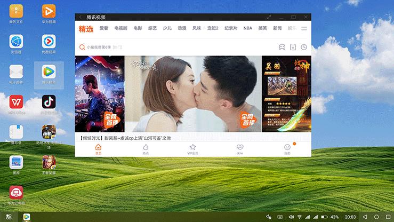This screenshot has width=394, height=222.
Task: Open the 电子邮件 email desktop icon
Action: [16, 72]
